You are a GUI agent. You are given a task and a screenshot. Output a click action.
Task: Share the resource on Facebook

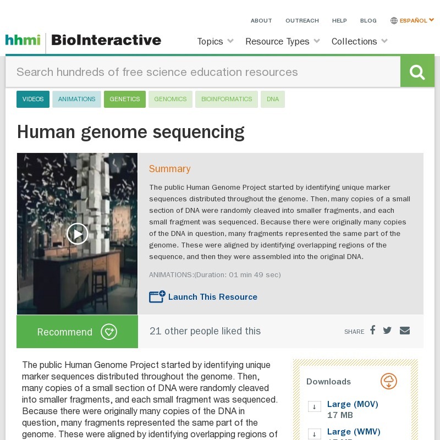click(x=372, y=331)
